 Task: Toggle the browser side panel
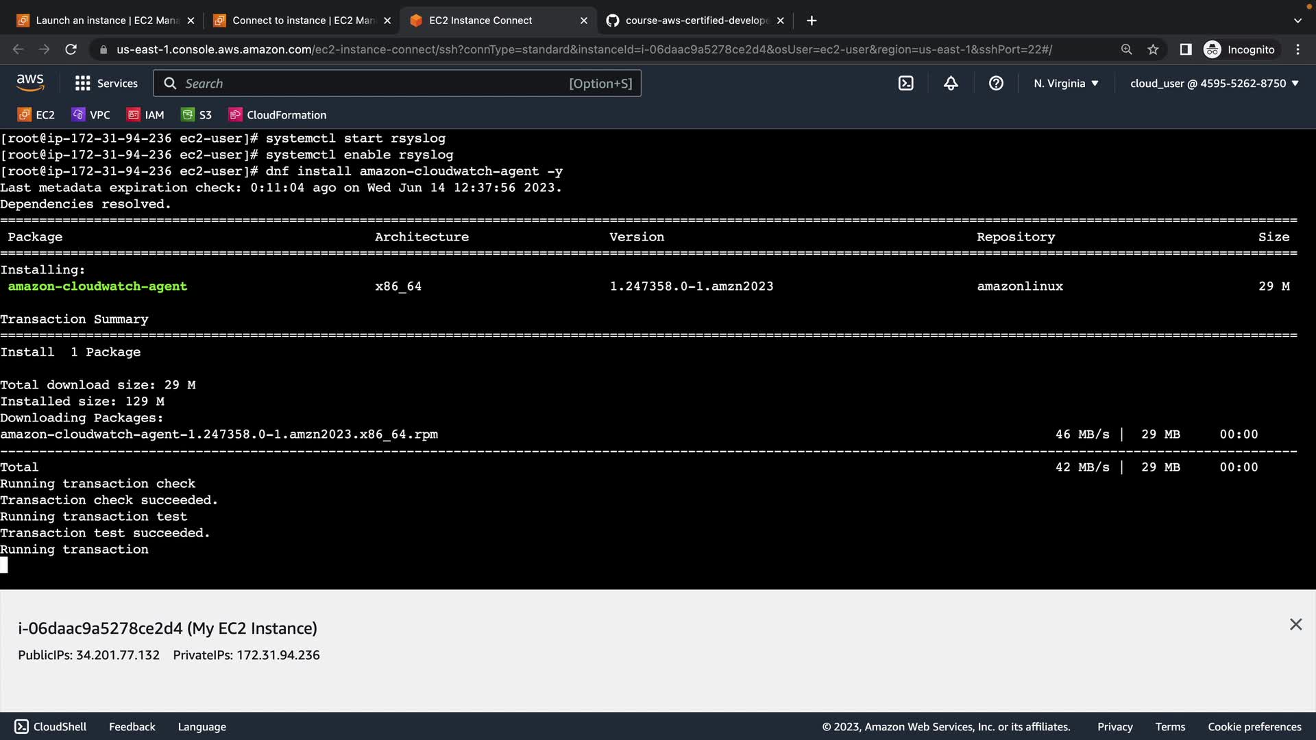[x=1186, y=49]
